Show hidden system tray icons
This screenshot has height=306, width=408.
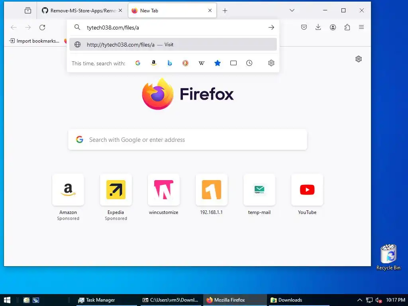tap(359, 300)
